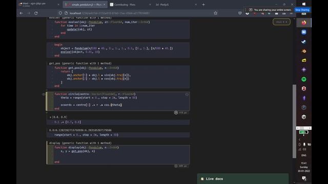Open the shield tracking protection icon
This screenshot has height=184, width=328.
click(x=60, y=13)
